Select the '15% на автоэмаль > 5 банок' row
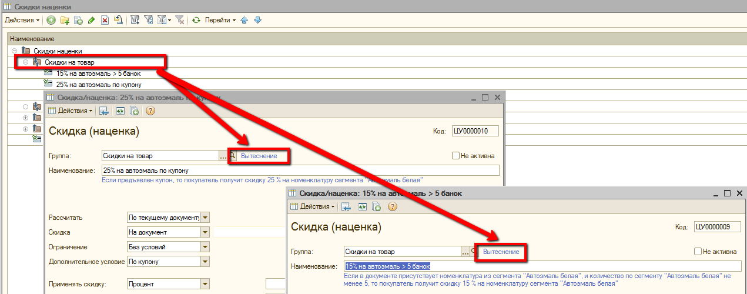 tap(98, 73)
